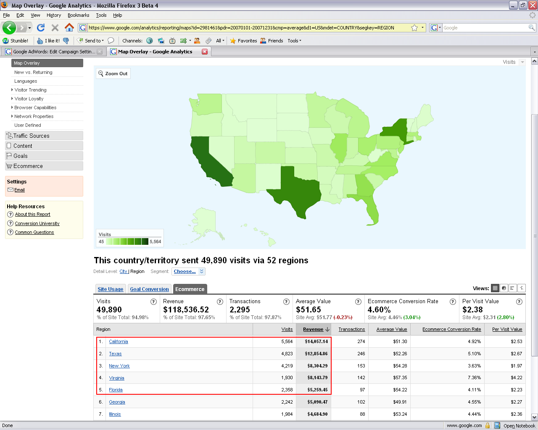Open the 'All' channels dropdown
The image size is (538, 430).
pyautogui.click(x=220, y=41)
